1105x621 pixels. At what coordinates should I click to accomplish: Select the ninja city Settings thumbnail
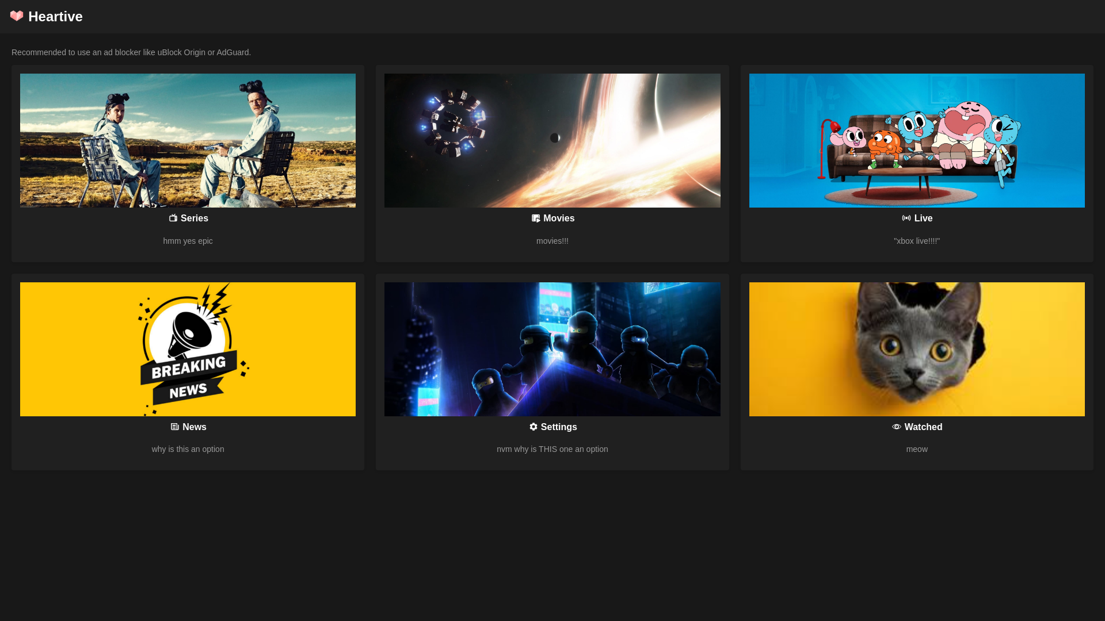[x=552, y=349]
